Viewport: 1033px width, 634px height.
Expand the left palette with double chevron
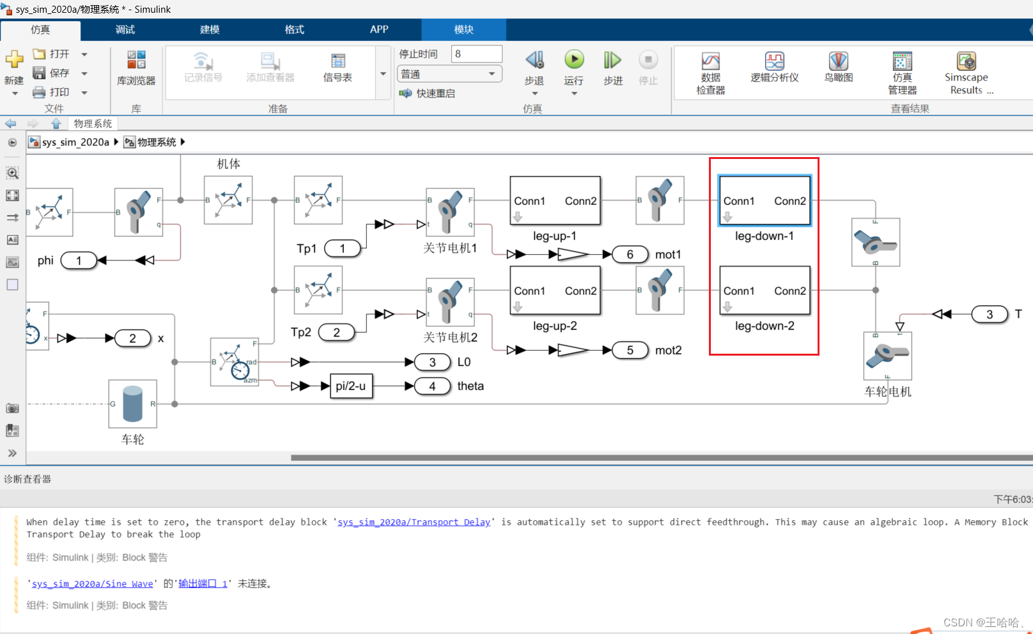[x=12, y=453]
